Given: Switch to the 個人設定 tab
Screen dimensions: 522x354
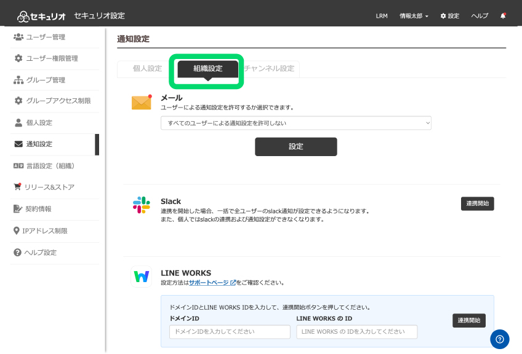Looking at the screenshot, I should point(147,68).
